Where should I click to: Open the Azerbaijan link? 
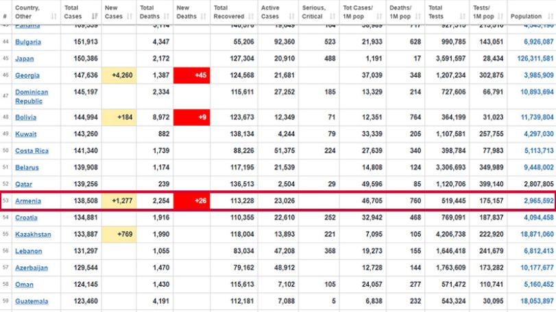tap(32, 268)
